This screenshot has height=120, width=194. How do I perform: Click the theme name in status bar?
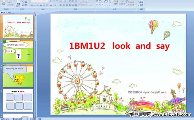pyautogui.click(x=17, y=119)
